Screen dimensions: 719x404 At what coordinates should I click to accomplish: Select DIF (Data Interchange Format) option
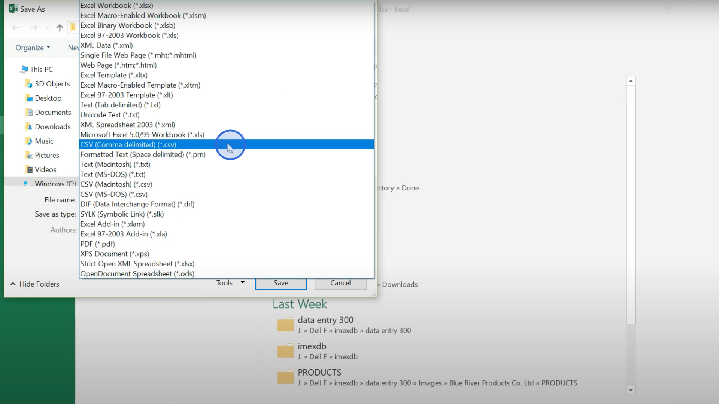coord(227,204)
